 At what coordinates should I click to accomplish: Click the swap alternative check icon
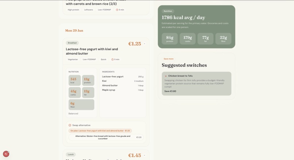click(x=70, y=125)
